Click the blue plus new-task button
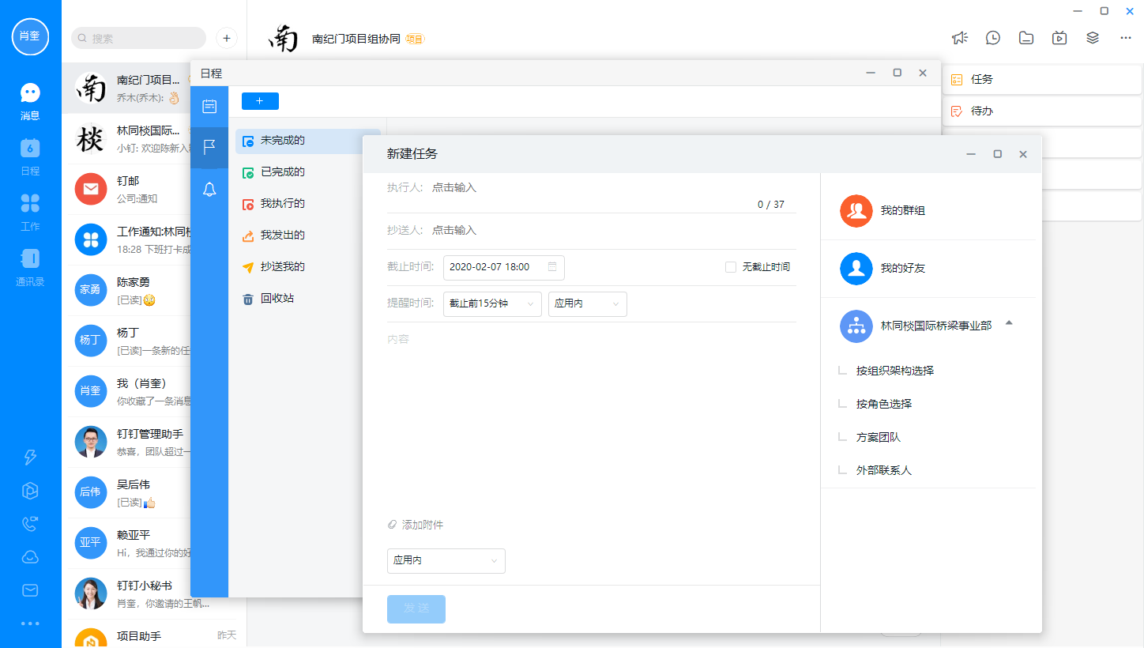This screenshot has height=648, width=1144. click(x=260, y=101)
